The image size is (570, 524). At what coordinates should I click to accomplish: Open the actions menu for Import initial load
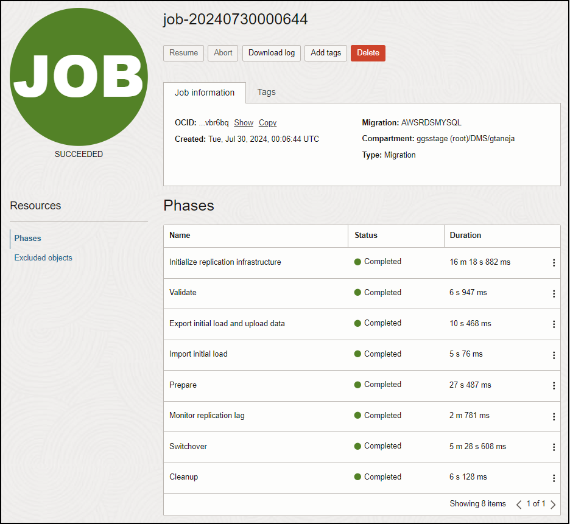pyautogui.click(x=554, y=355)
